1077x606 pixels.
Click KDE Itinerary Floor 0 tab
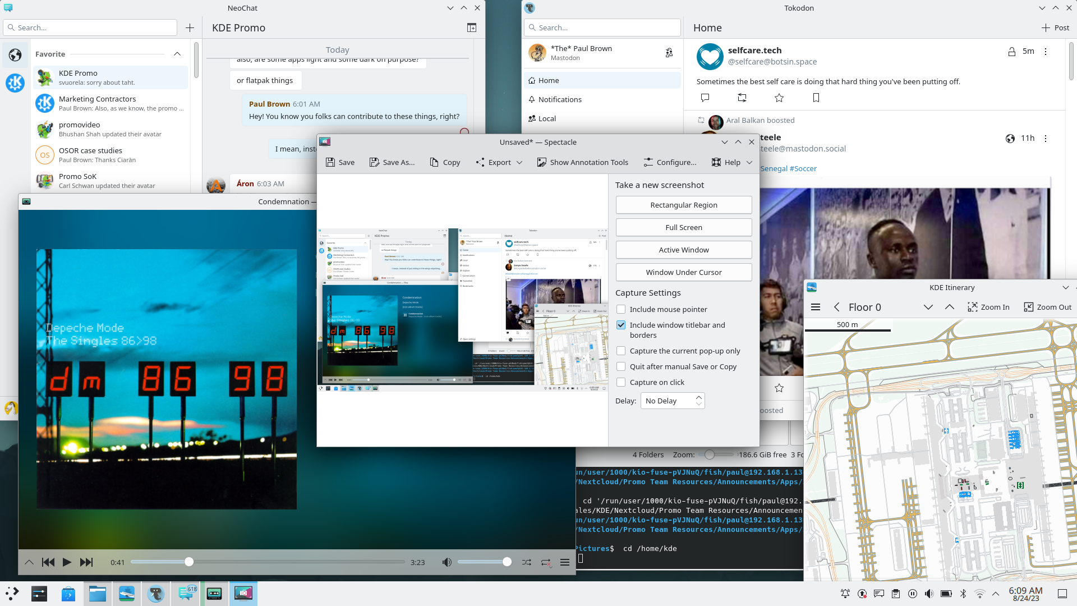click(865, 306)
